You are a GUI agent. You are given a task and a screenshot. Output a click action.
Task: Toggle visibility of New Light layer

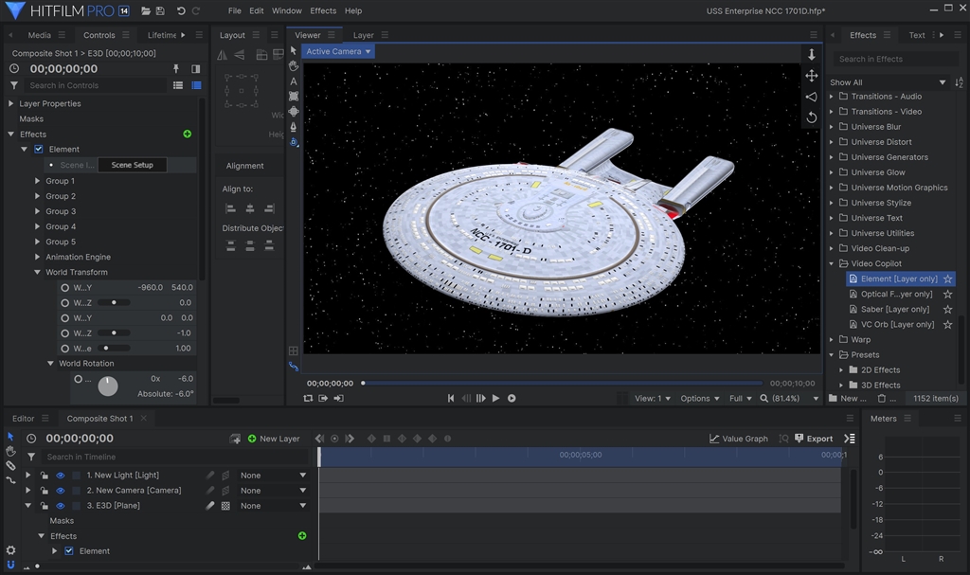[x=60, y=476]
